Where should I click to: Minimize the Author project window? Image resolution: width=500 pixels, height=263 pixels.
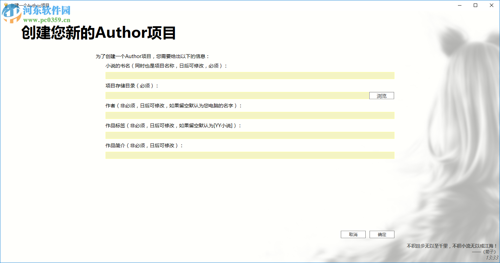pyautogui.click(x=460, y=5)
